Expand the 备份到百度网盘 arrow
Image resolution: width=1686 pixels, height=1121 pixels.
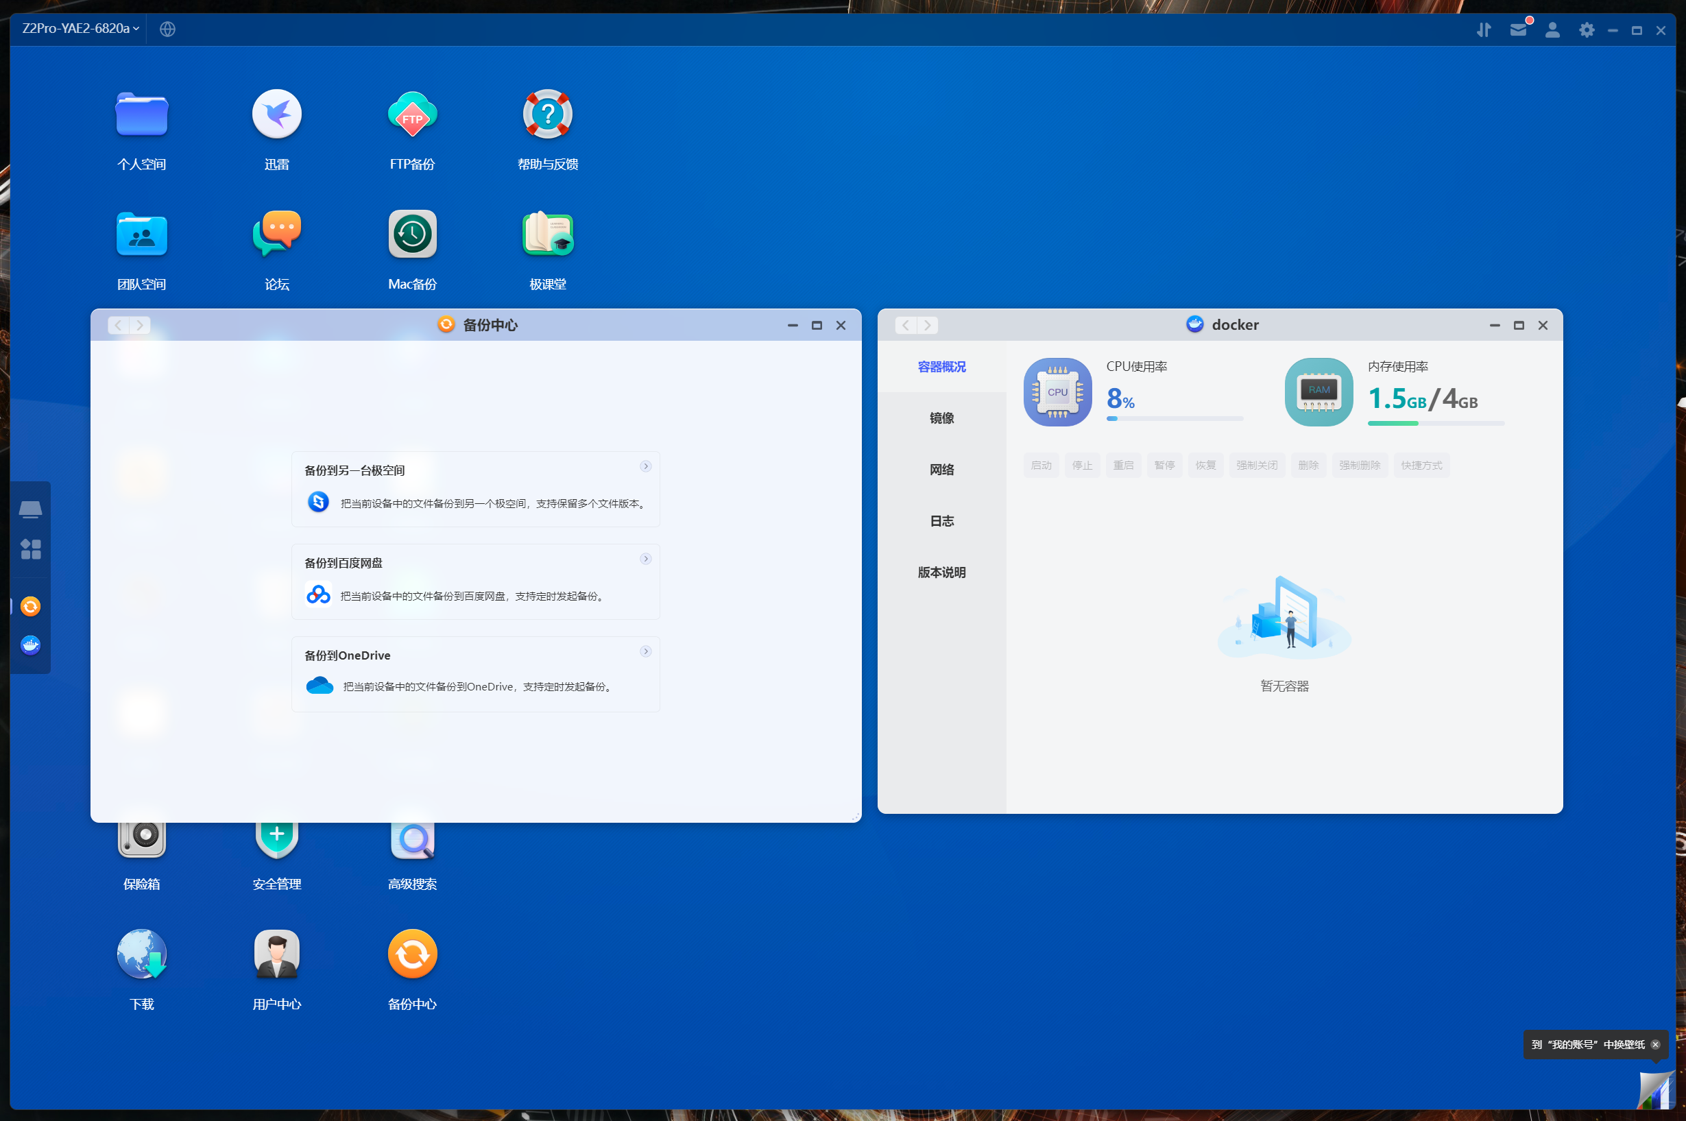pyautogui.click(x=646, y=559)
